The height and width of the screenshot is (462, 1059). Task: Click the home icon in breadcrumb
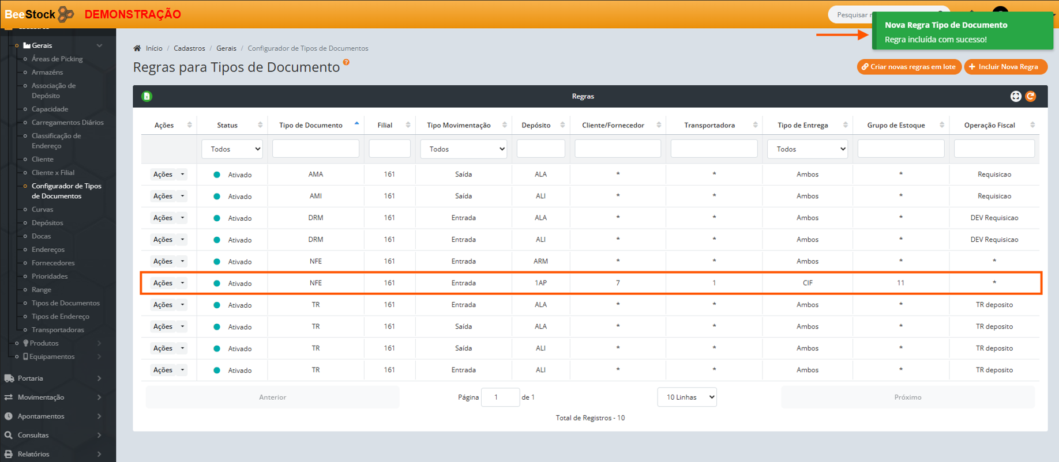point(137,48)
